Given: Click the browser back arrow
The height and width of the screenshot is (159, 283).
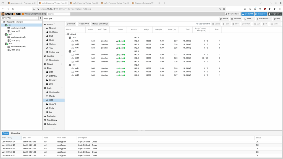Looking at the screenshot, I should pyautogui.click(x=3, y=9).
